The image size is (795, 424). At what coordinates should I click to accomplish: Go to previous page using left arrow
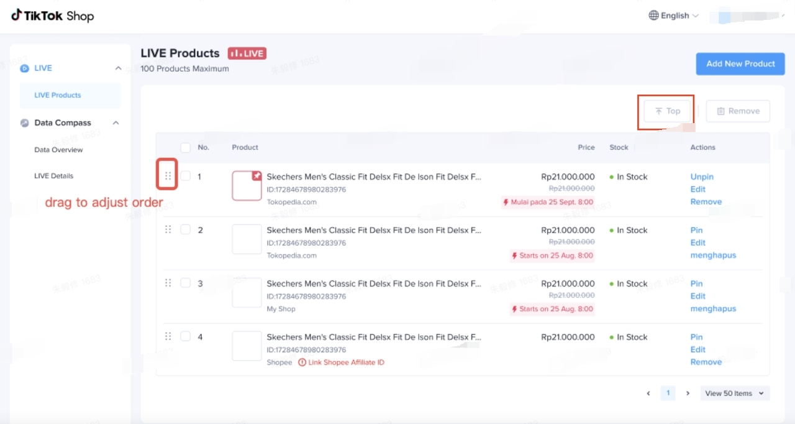648,394
